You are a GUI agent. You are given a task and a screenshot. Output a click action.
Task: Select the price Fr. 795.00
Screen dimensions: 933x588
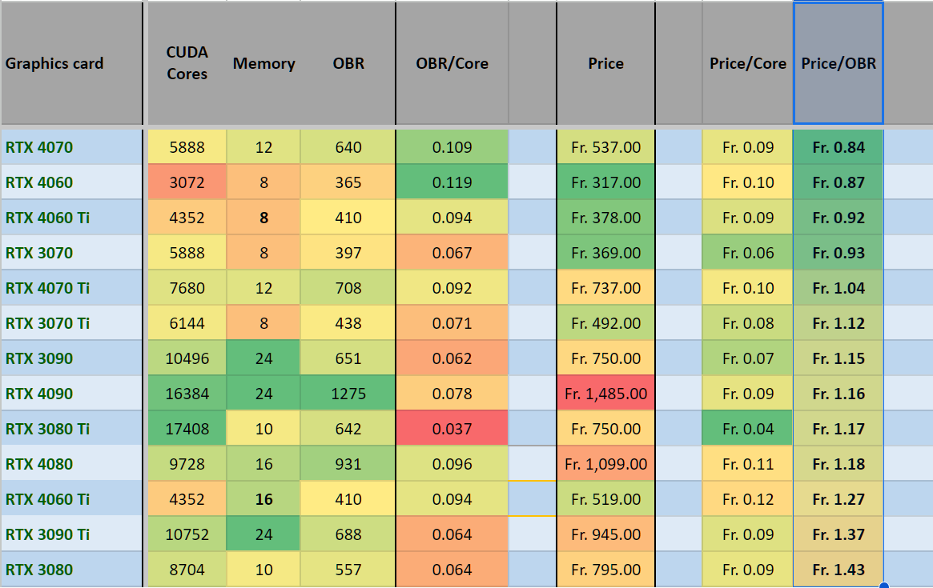click(605, 570)
